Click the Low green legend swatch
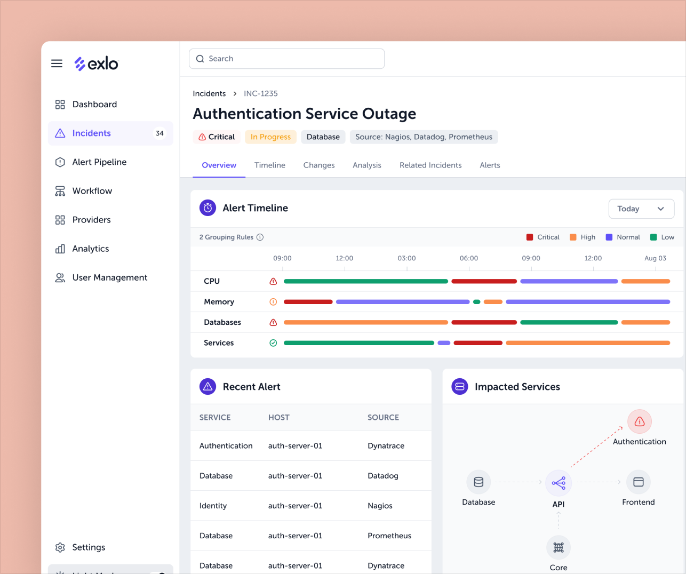This screenshot has width=686, height=574. tap(653, 237)
